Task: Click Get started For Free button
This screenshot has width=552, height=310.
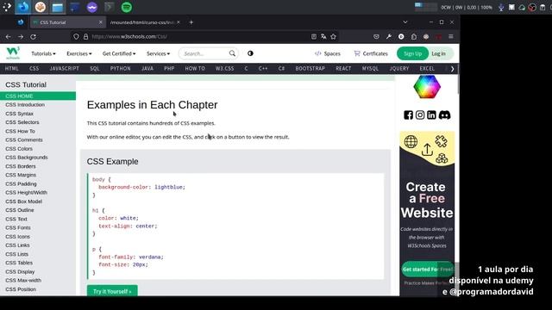Action: 428,270
